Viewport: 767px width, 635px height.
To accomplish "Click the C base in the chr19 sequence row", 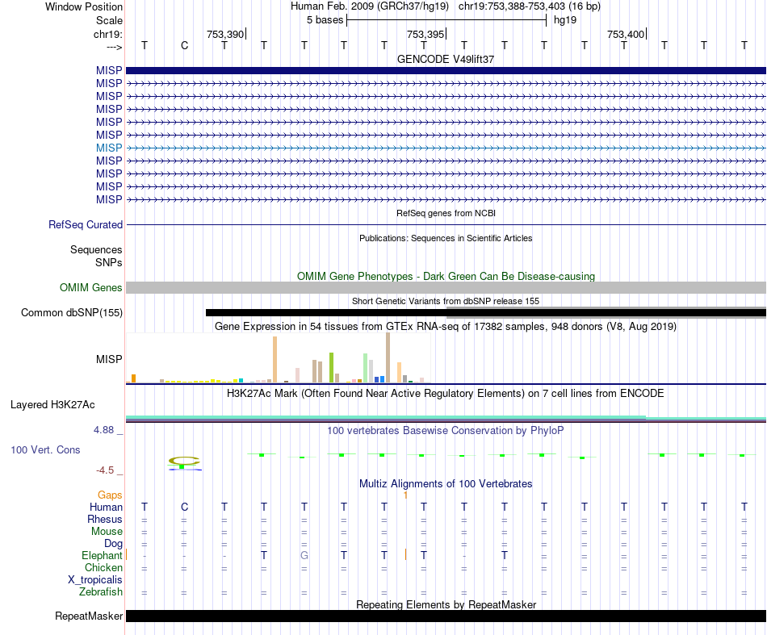I will tap(184, 45).
